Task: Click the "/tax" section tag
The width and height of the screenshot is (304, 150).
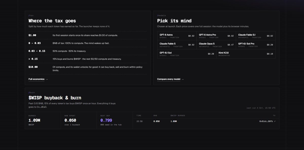Action: click(x=31, y=15)
